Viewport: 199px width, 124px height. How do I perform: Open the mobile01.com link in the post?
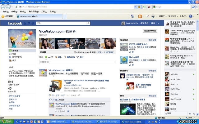(72, 85)
